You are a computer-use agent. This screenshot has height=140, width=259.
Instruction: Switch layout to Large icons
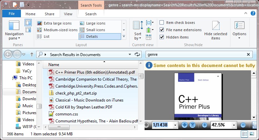point(93,23)
